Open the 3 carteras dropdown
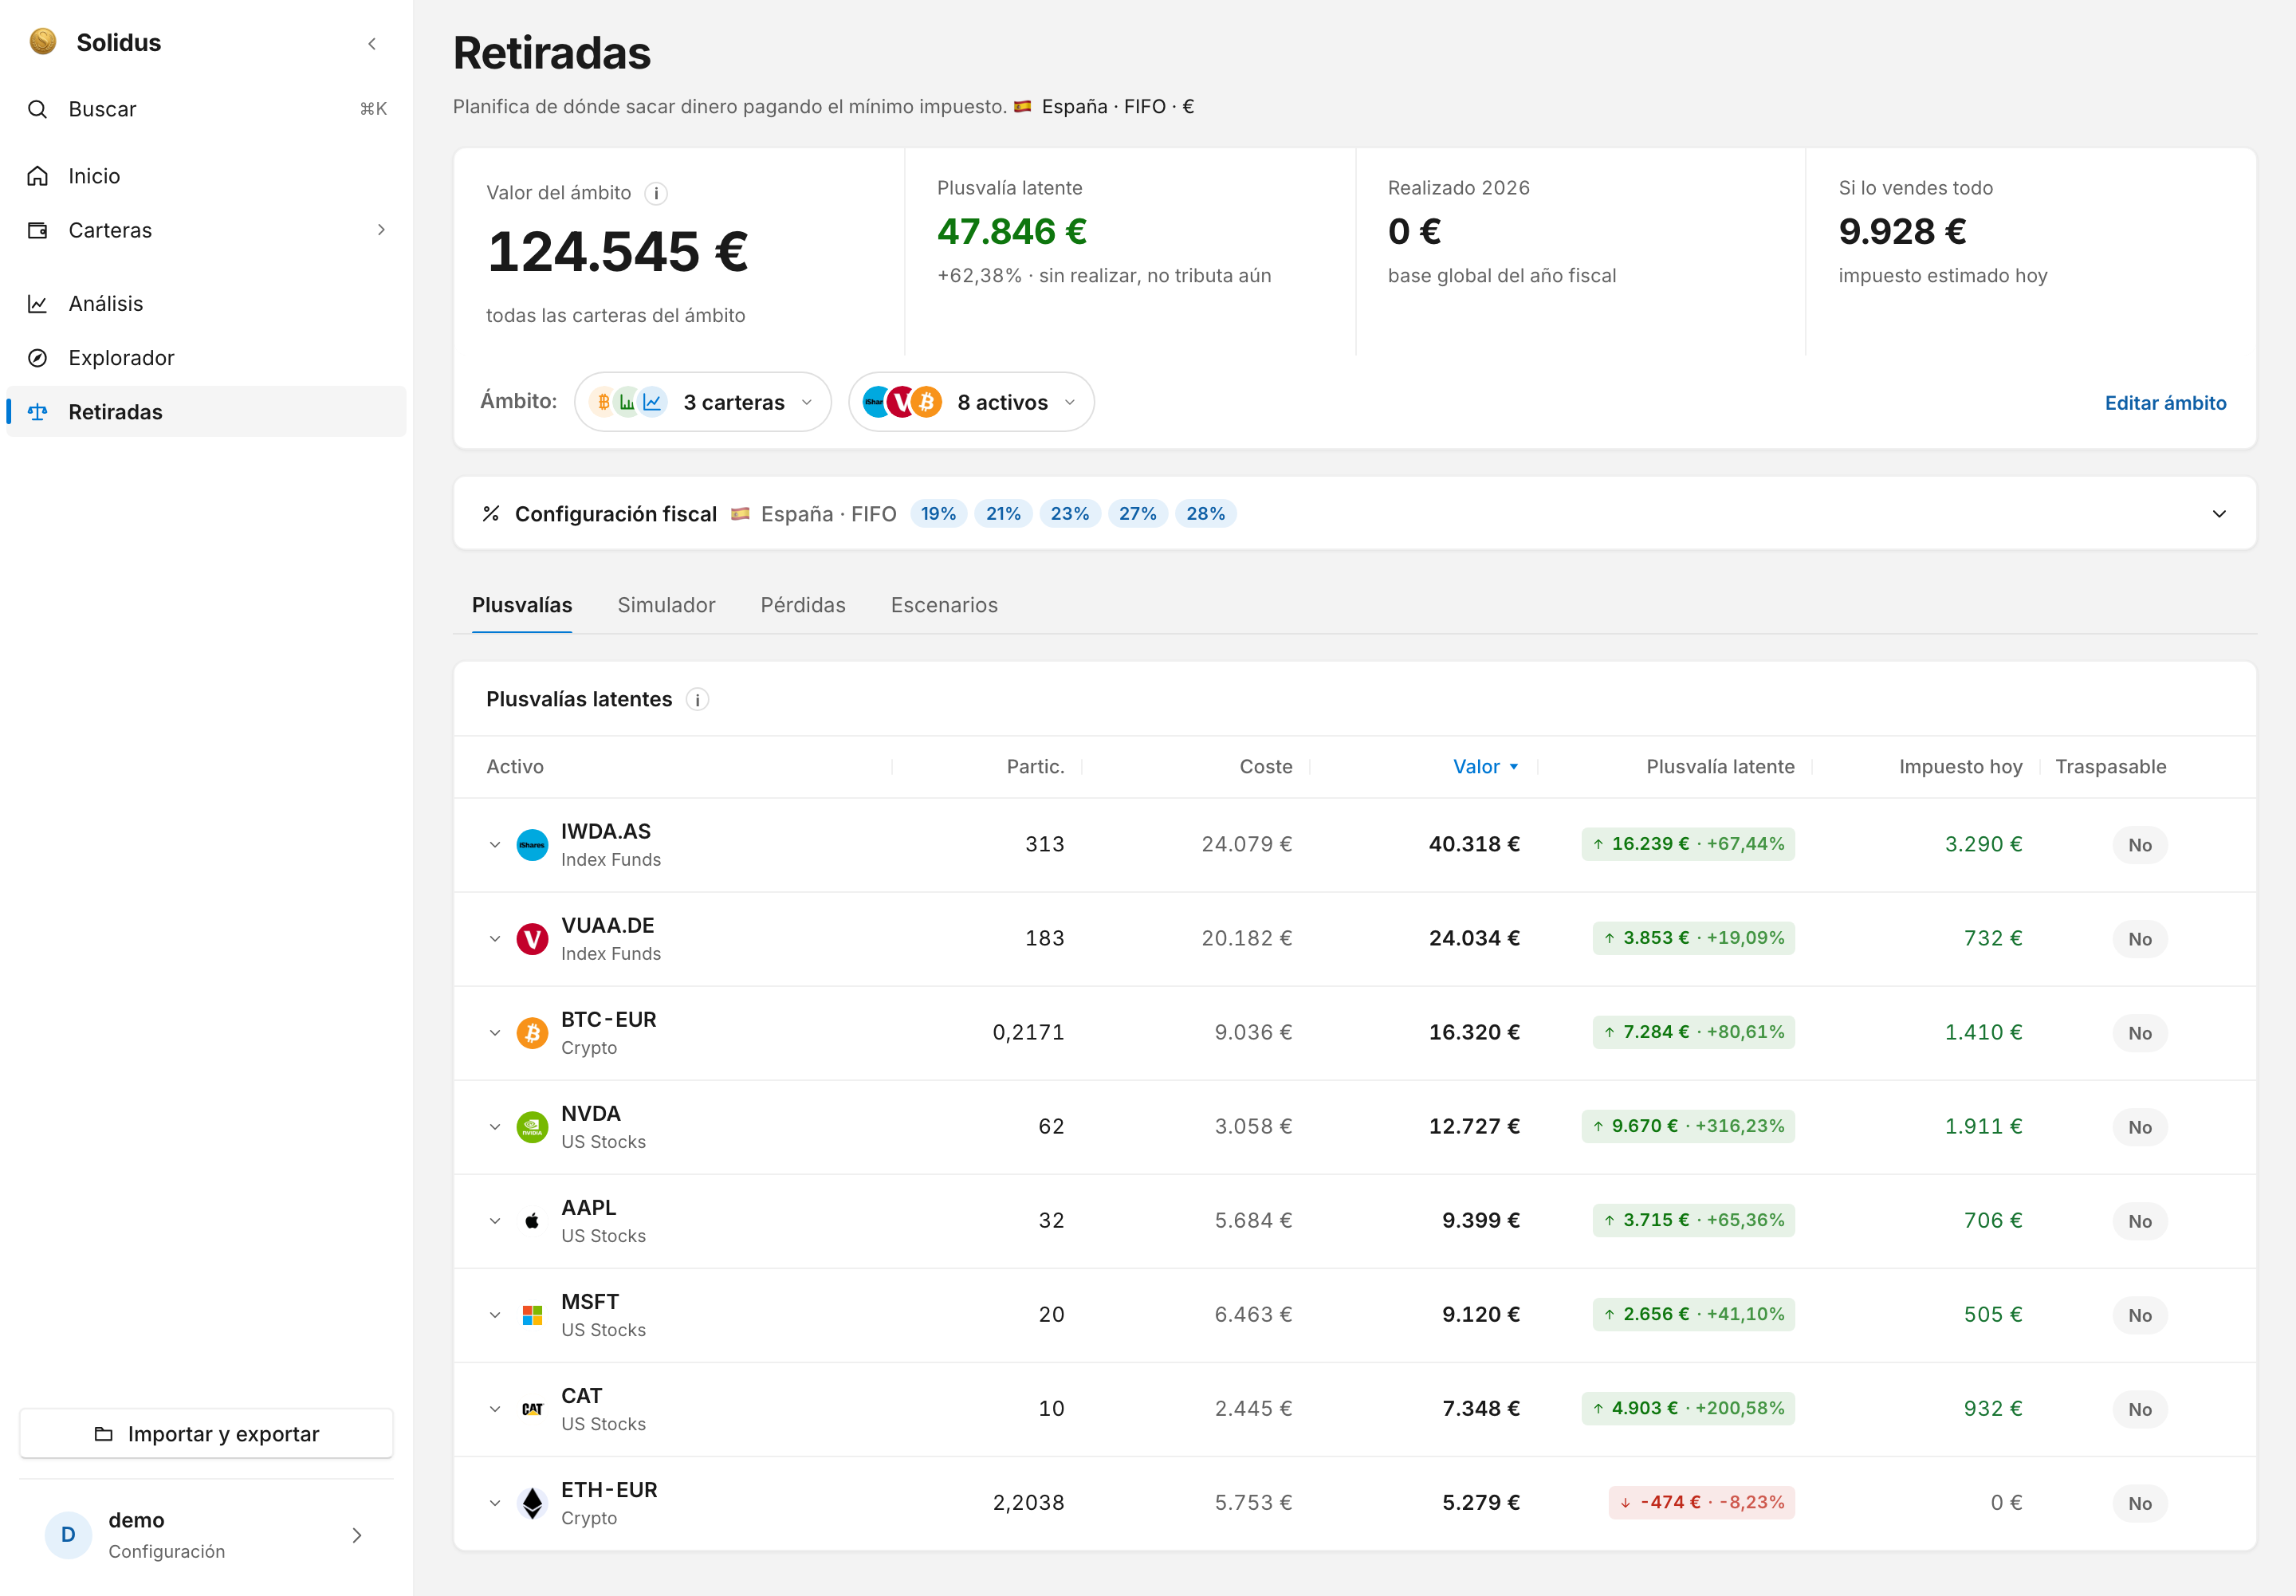 pyautogui.click(x=702, y=402)
